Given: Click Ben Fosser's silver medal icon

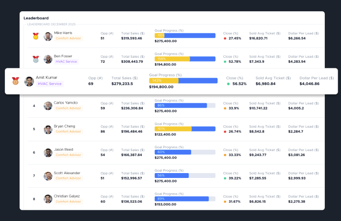Looking at the screenshot, I should point(36,59).
